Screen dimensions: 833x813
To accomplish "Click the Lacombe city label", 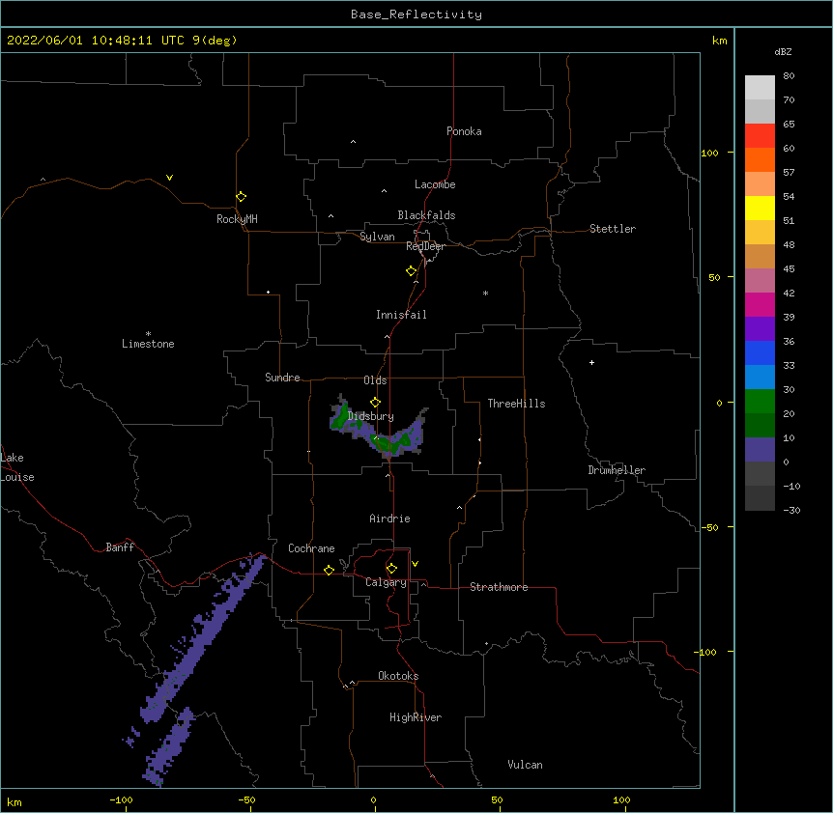I will click(x=435, y=184).
